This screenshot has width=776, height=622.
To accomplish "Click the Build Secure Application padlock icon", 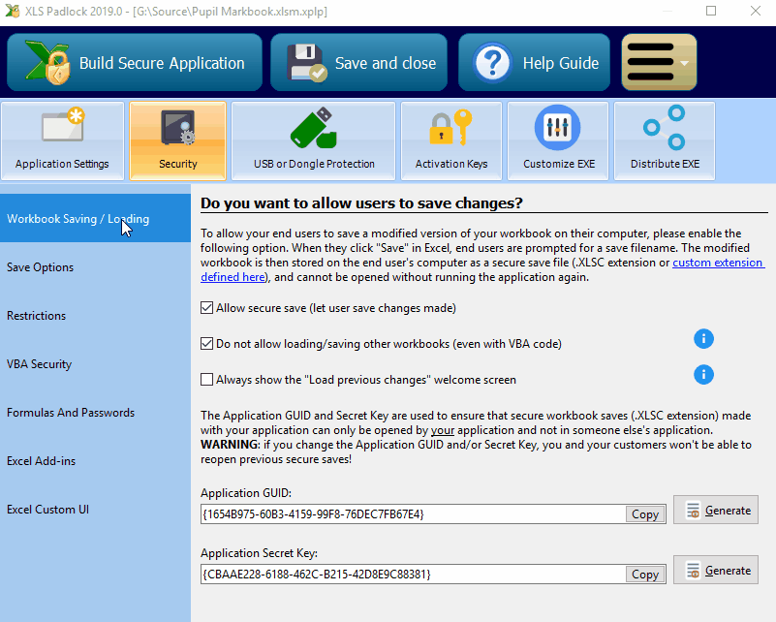I will click(x=45, y=63).
